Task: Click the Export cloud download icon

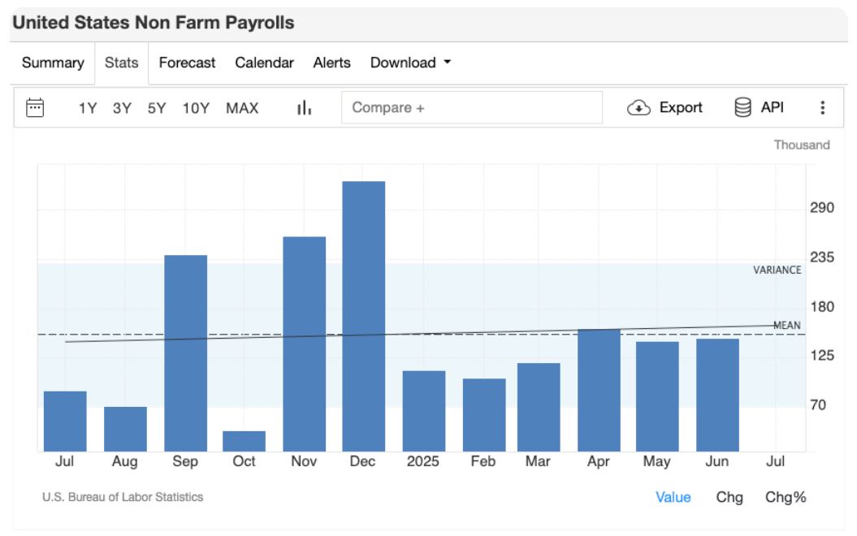Action: click(639, 108)
